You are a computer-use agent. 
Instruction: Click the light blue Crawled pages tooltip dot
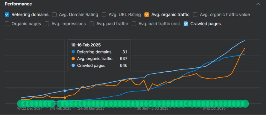coord(73,65)
